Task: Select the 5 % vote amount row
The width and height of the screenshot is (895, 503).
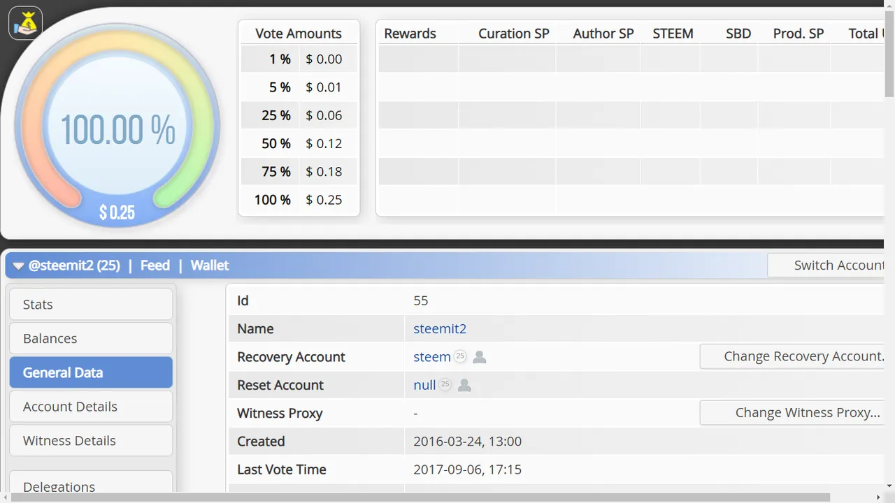Action: pyautogui.click(x=299, y=87)
